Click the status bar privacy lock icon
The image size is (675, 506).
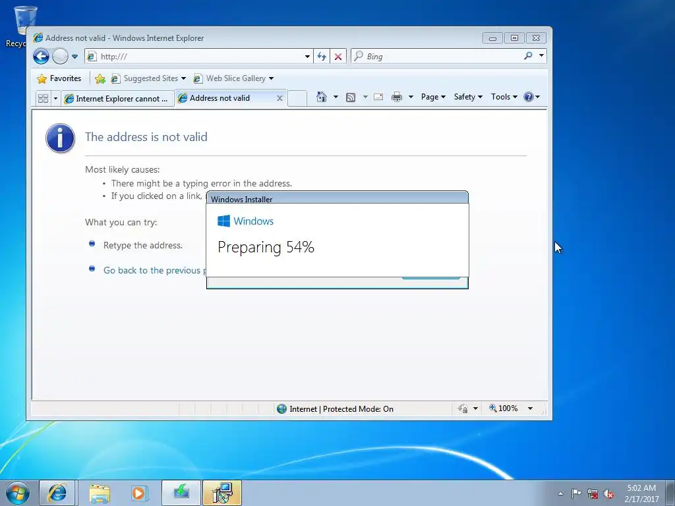pos(463,408)
